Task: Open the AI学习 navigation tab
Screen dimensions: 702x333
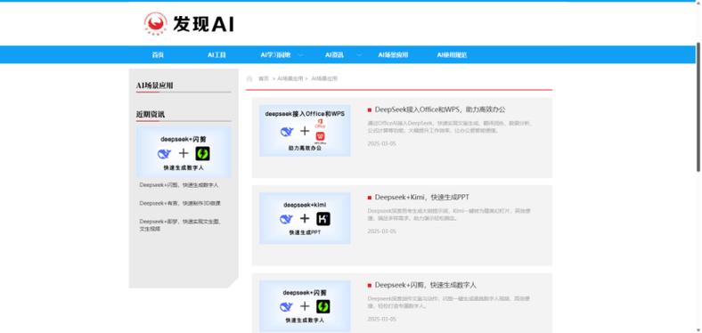Action: click(x=275, y=55)
